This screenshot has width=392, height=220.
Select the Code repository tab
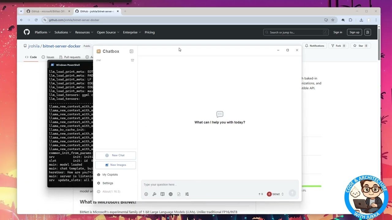(31, 57)
